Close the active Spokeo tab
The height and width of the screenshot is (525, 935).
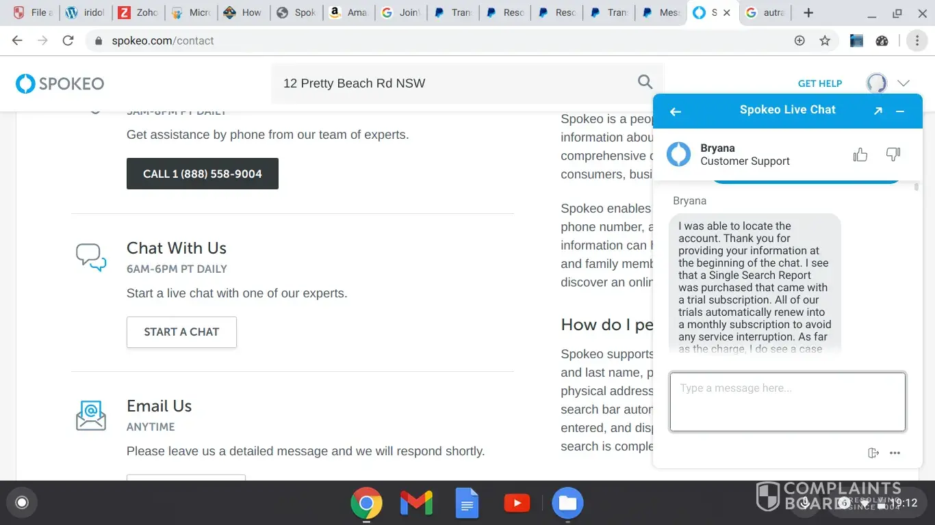point(727,13)
